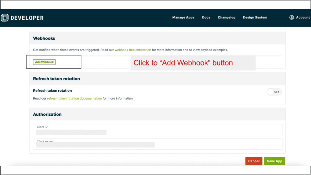
Task: Click the Webhooks section heading
Action: pos(44,38)
